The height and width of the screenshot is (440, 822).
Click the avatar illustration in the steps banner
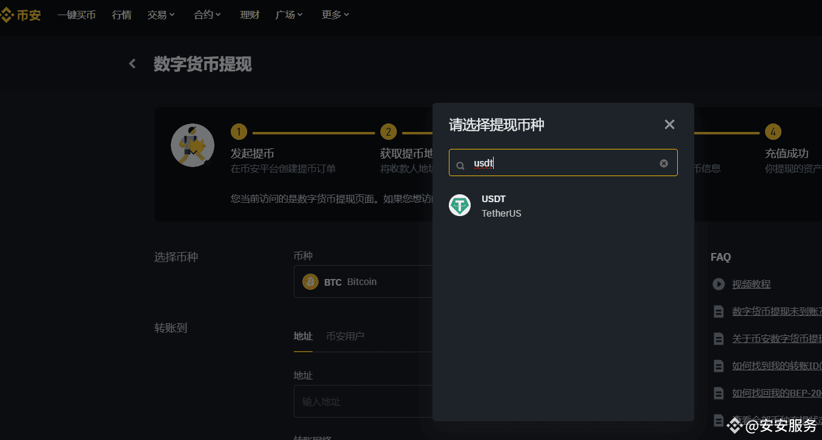tap(193, 145)
